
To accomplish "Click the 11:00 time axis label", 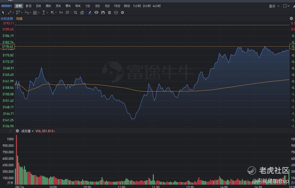I will coord(121,187).
